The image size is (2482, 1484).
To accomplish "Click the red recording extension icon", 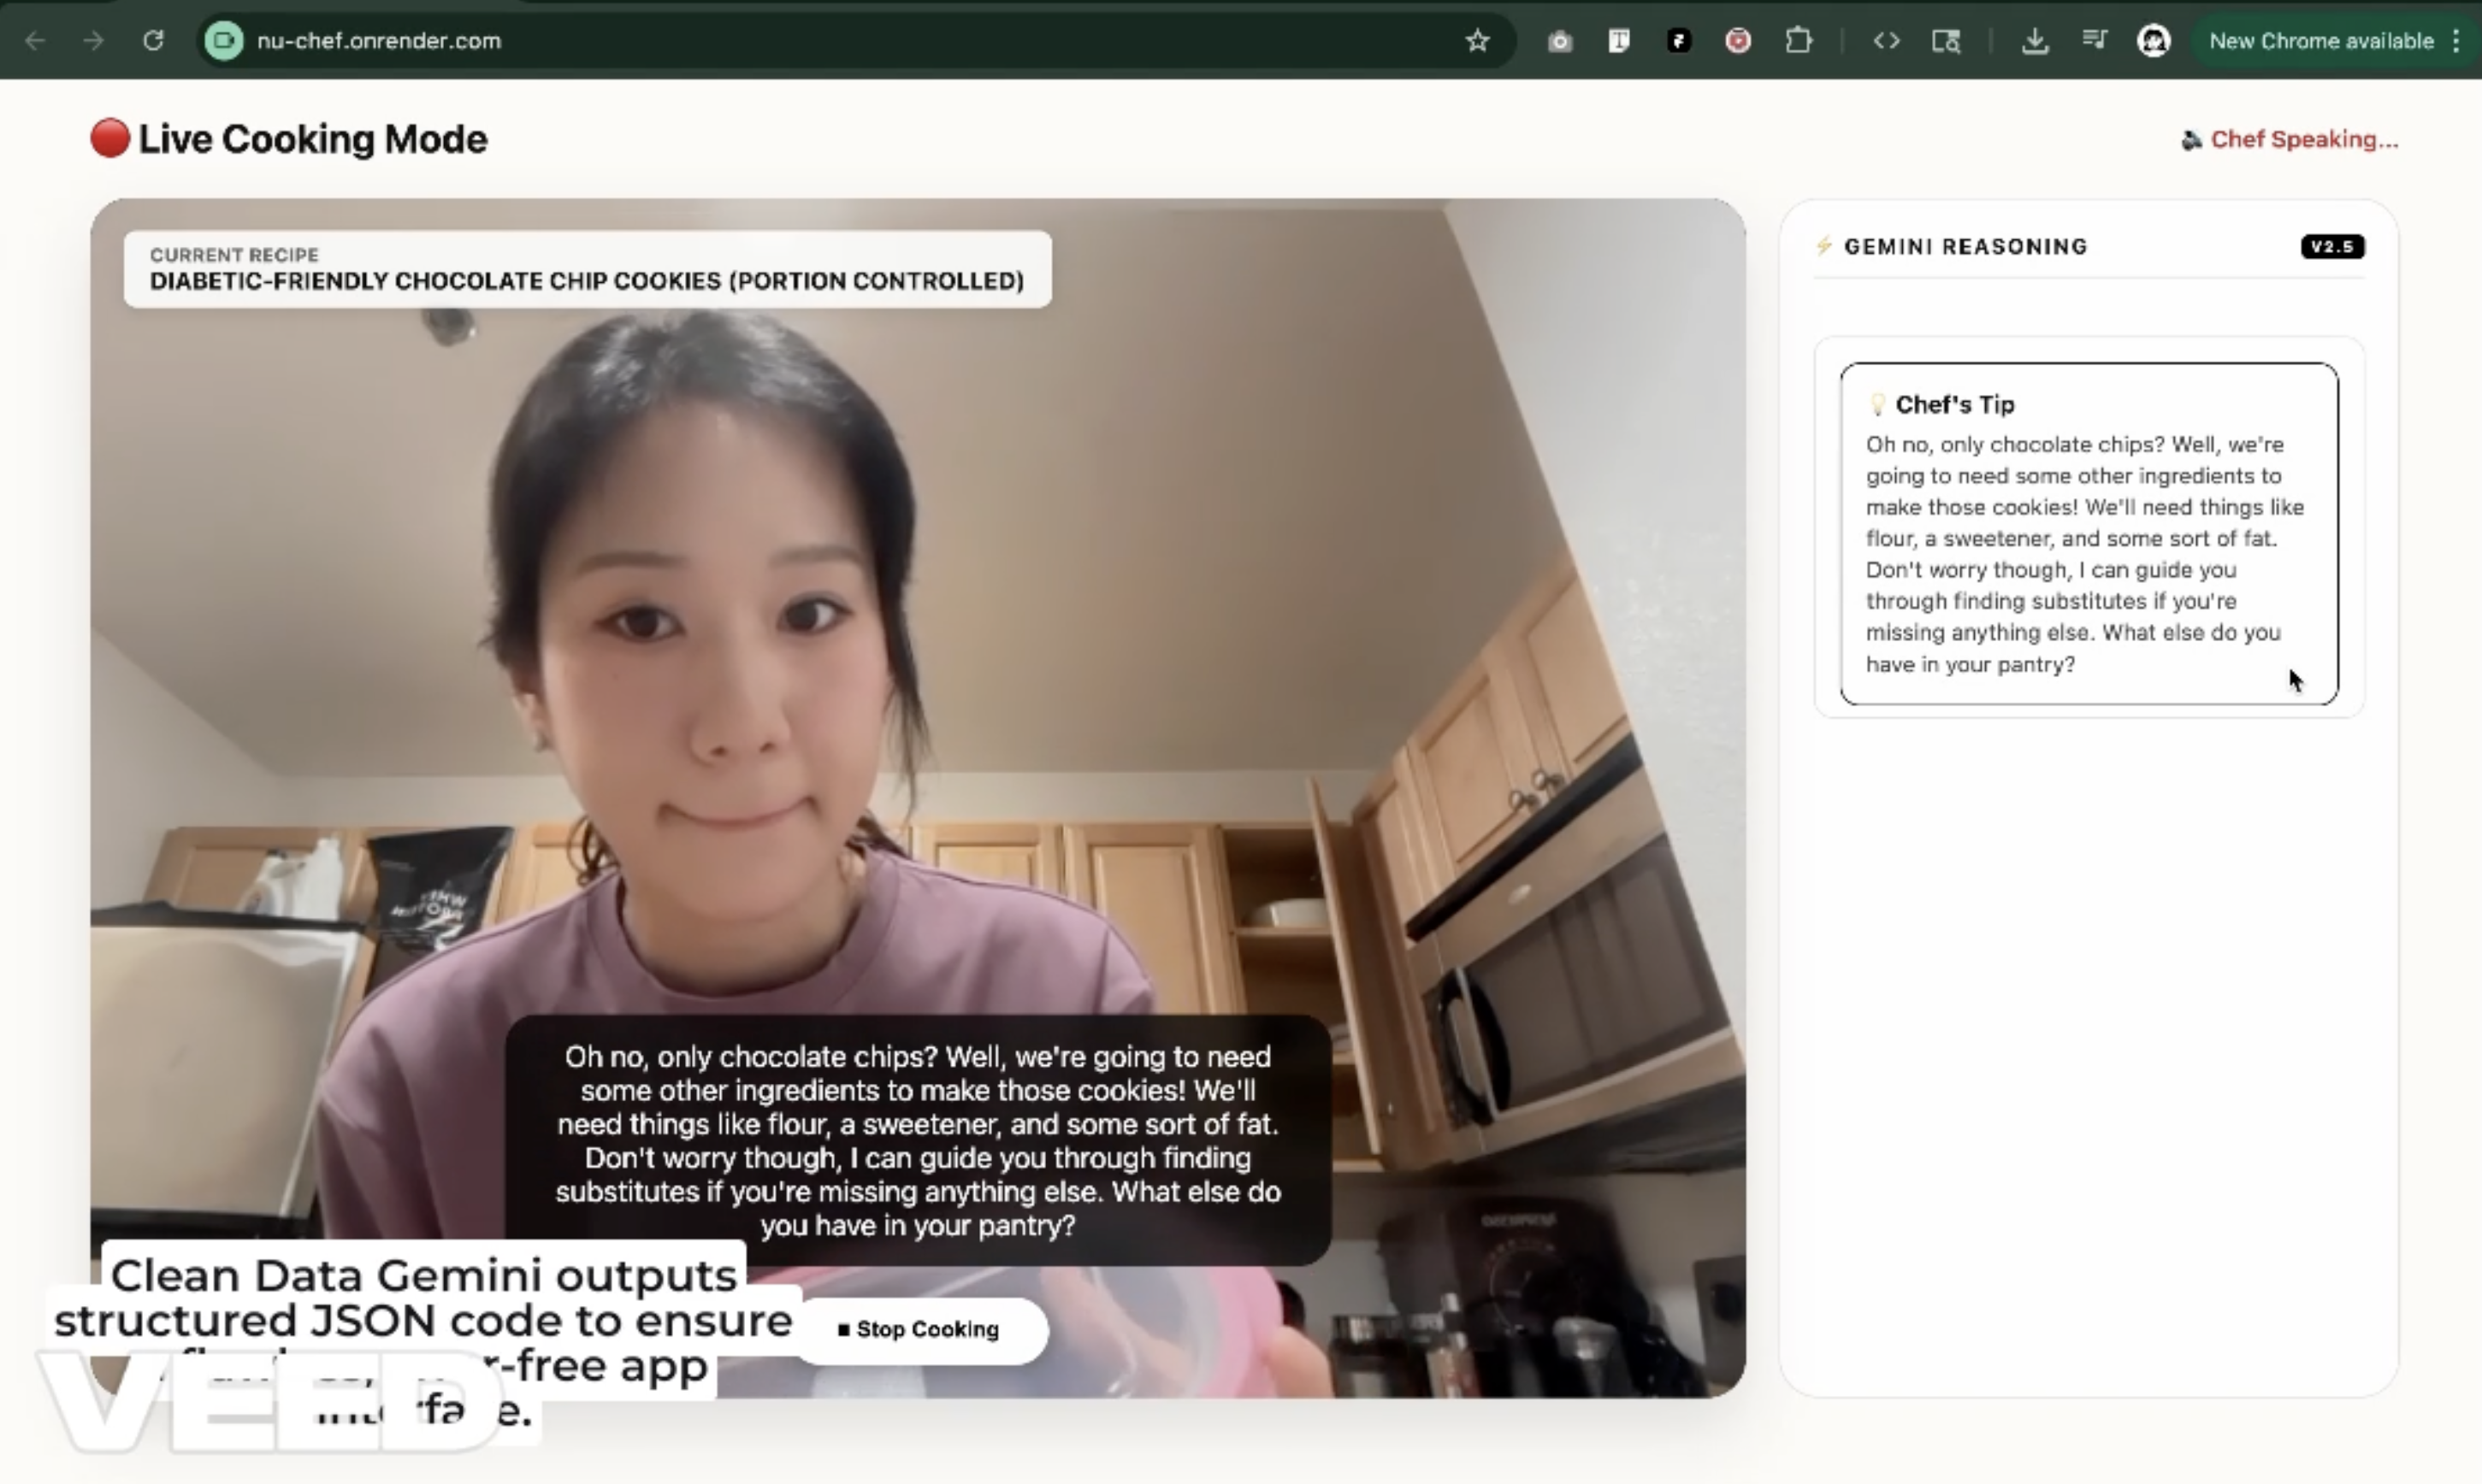I will point(1738,41).
